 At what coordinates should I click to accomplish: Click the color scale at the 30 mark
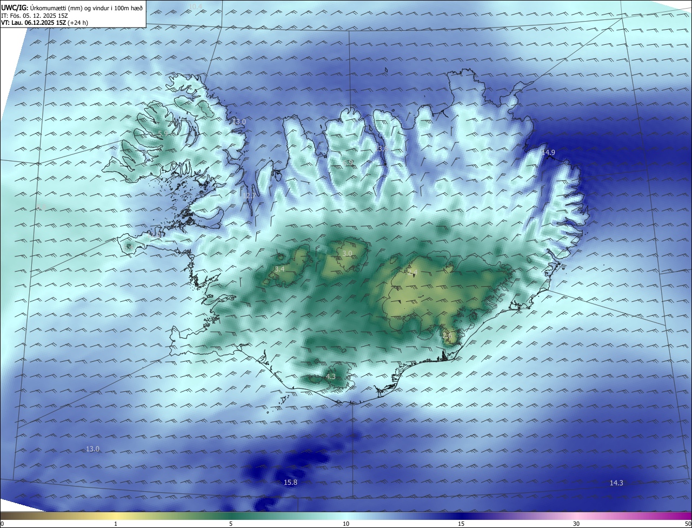[576, 524]
